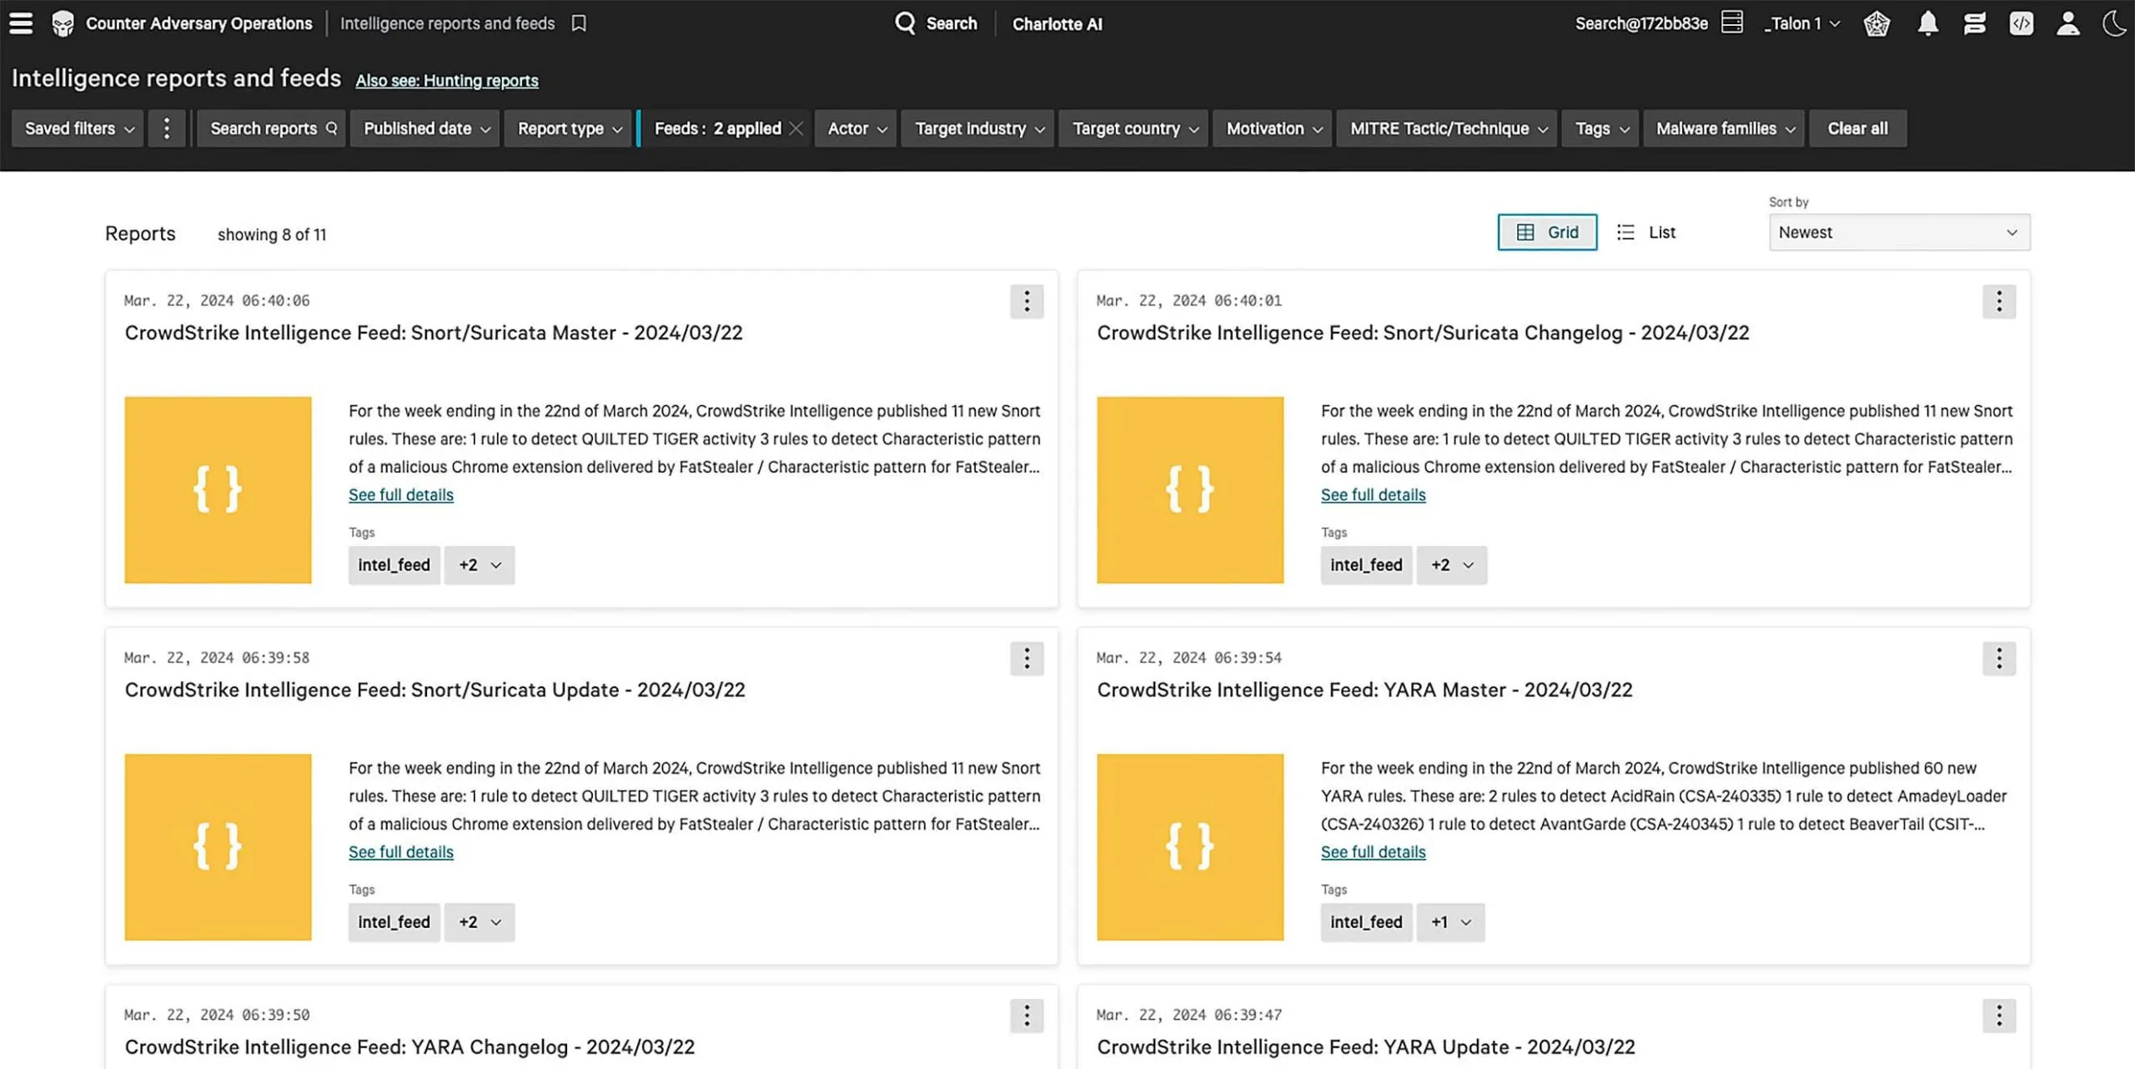Open kebab menu for Snort/Suricata Master card
2135x1069 pixels.
tap(1027, 301)
